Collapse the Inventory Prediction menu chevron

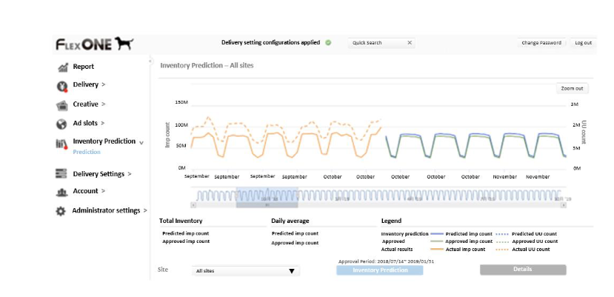141,142
